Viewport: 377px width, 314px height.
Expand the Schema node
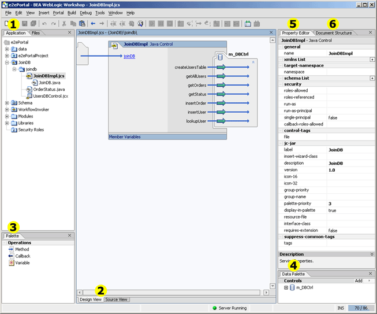pyautogui.click(x=7, y=103)
